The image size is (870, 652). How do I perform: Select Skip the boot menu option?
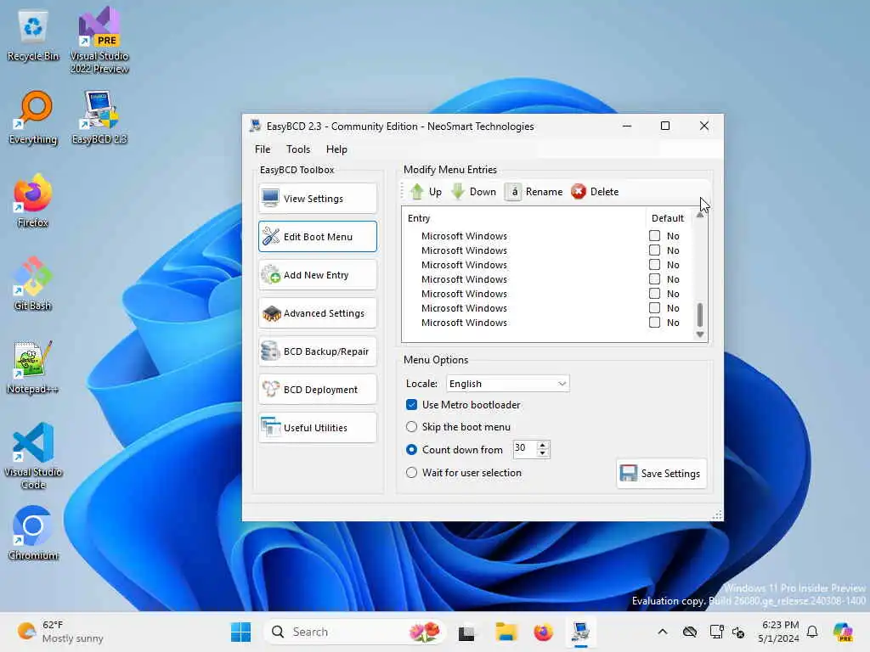click(x=411, y=427)
